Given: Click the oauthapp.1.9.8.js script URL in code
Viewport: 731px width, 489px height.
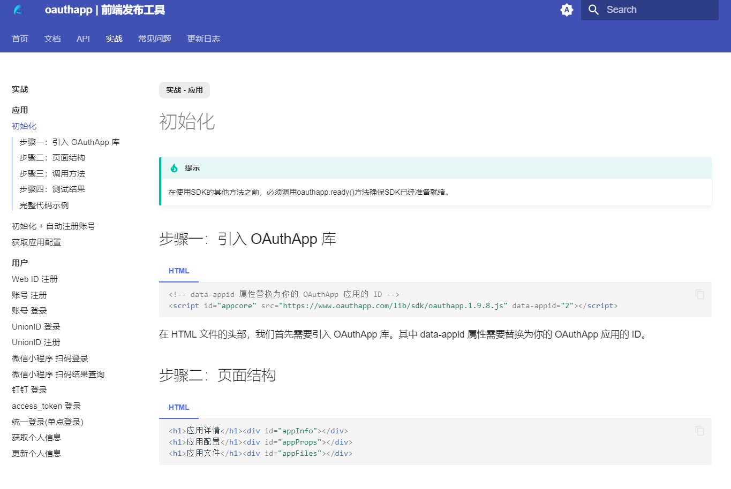Looking at the screenshot, I should coord(393,305).
